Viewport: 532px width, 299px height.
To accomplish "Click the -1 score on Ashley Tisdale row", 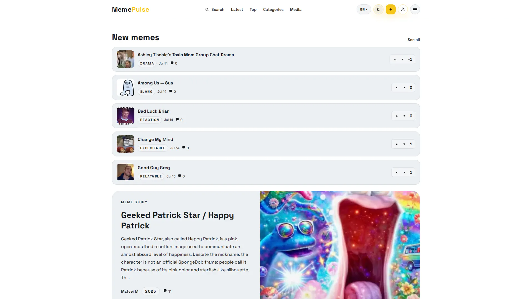I will pos(410,59).
